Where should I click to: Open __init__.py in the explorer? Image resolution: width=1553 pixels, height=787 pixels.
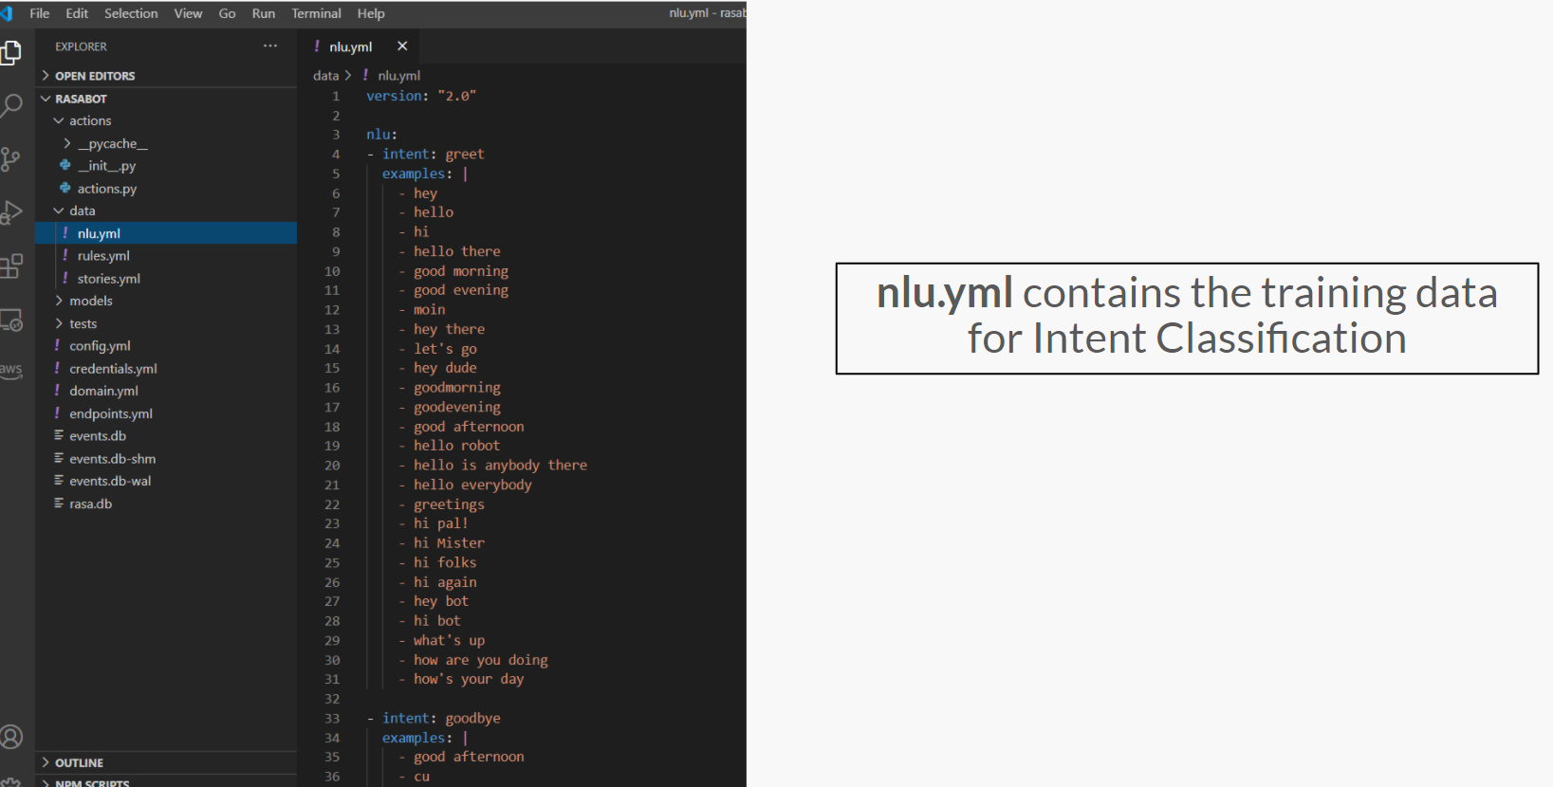tap(166, 166)
